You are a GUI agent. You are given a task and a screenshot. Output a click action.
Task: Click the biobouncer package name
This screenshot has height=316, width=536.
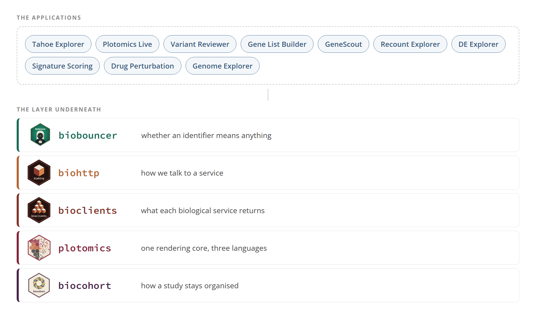pyautogui.click(x=88, y=135)
